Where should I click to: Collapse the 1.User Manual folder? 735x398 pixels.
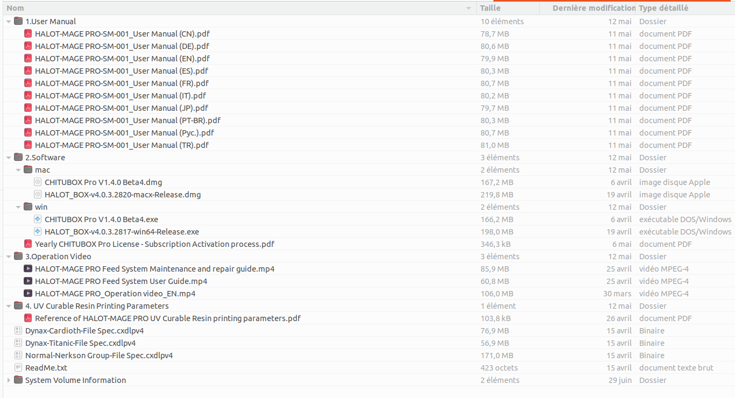8,22
